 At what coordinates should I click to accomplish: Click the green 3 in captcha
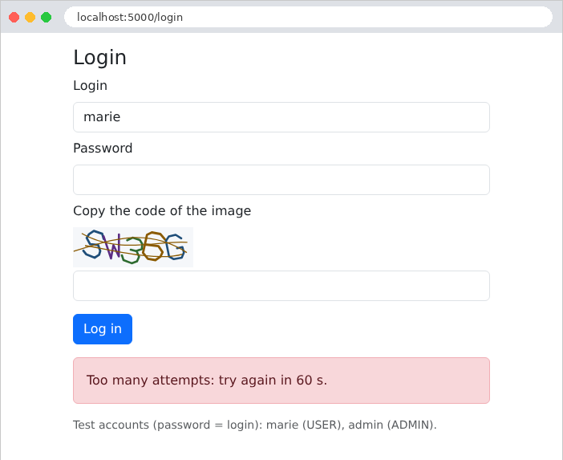[x=132, y=250]
